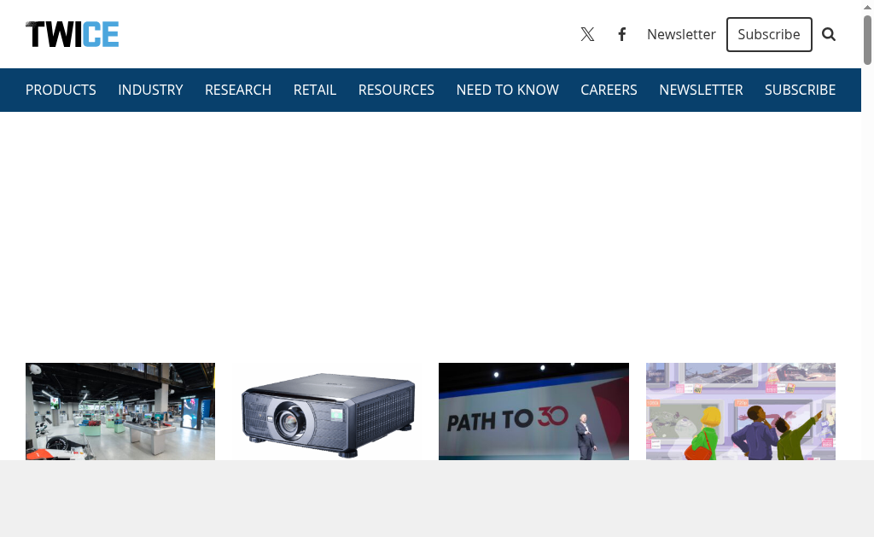Open the projector product thumbnail
Viewport: 874px width, 537px height.
coord(327,412)
